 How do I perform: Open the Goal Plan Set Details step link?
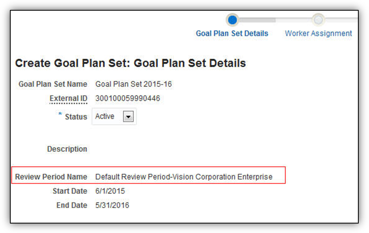[x=232, y=34]
